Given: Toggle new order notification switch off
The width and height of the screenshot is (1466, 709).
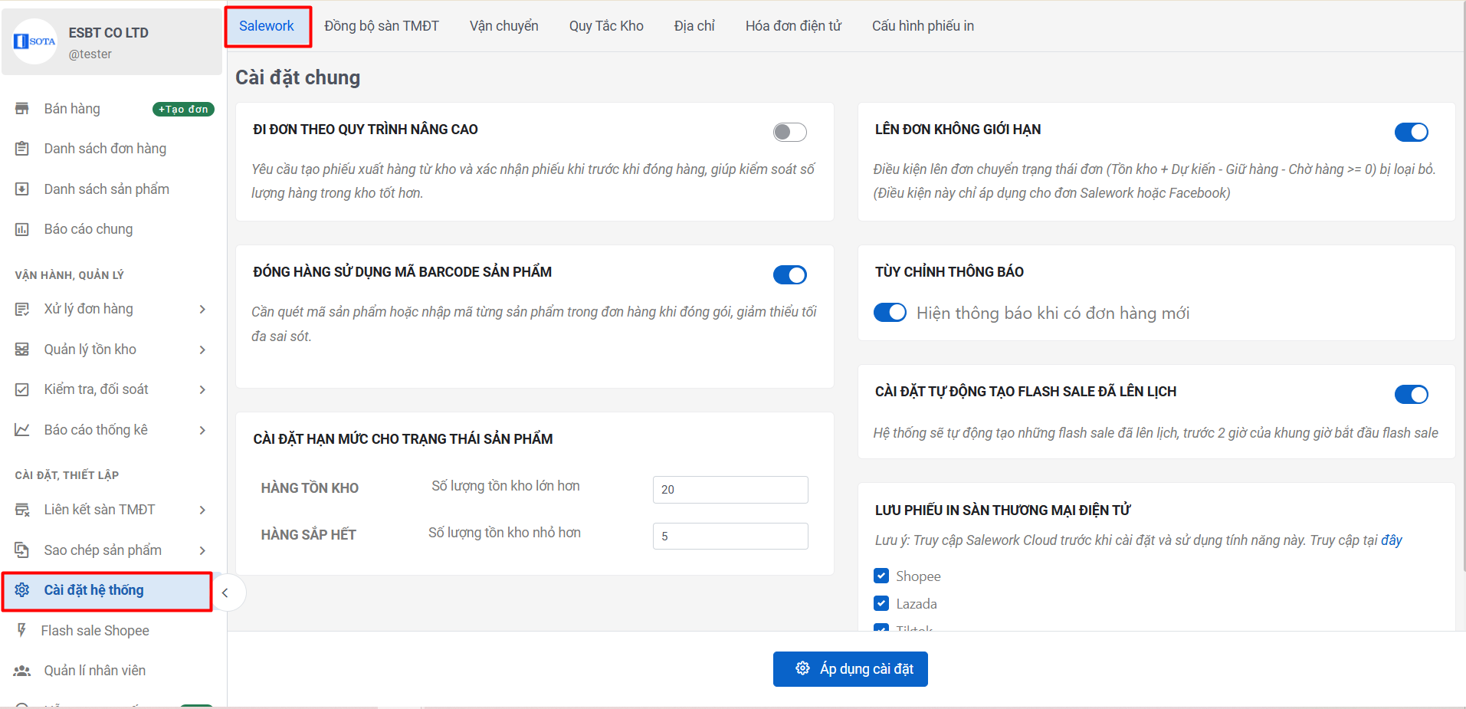Looking at the screenshot, I should coord(890,313).
